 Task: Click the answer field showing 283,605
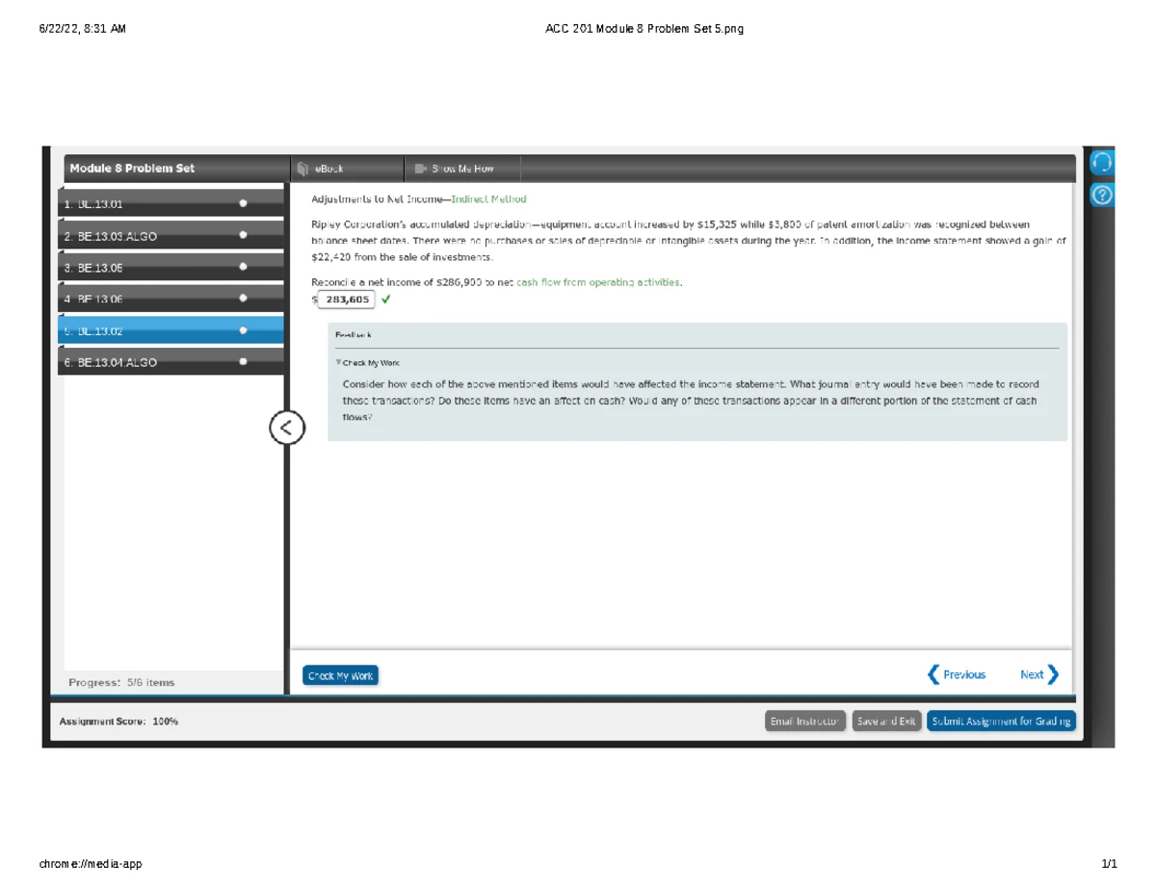coord(347,300)
